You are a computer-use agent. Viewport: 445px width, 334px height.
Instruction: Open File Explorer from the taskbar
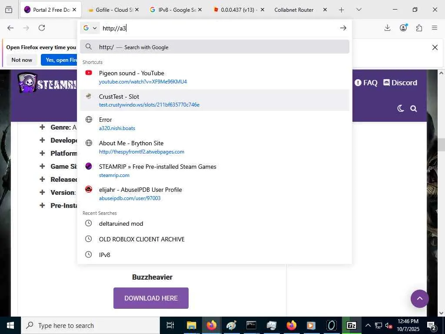[x=191, y=325]
